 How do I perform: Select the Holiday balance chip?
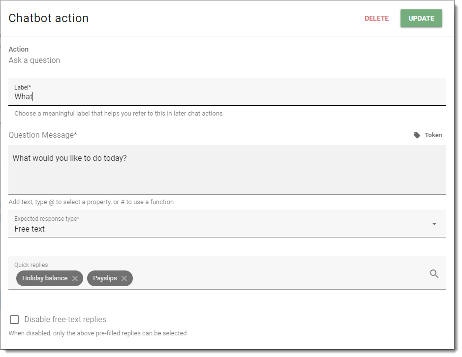click(x=45, y=278)
